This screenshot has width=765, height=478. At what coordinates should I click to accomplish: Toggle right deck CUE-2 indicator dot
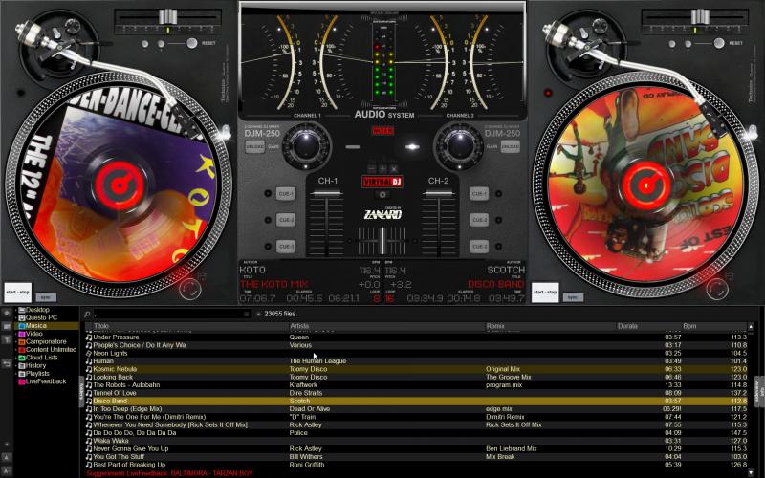point(498,220)
